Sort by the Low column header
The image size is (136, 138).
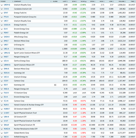pos(111,1)
